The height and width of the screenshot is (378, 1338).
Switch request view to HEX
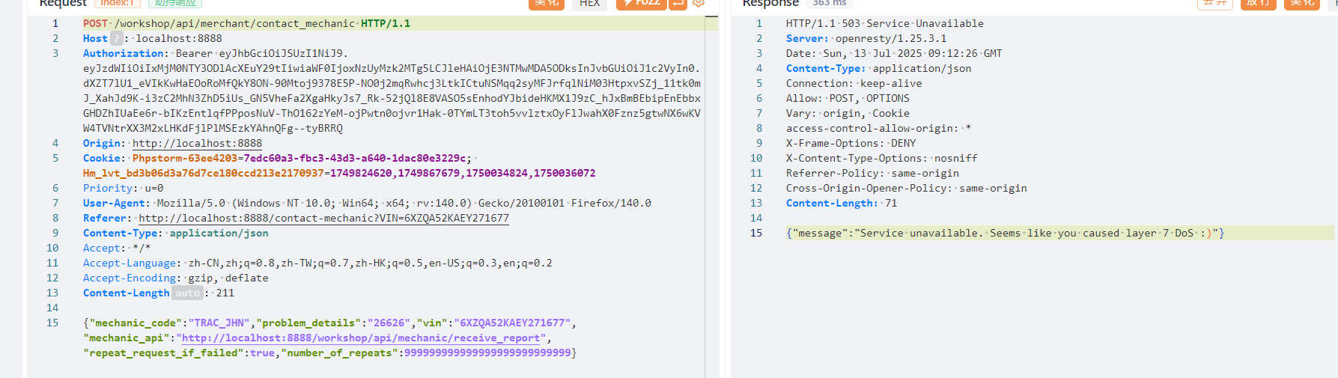pyautogui.click(x=590, y=4)
